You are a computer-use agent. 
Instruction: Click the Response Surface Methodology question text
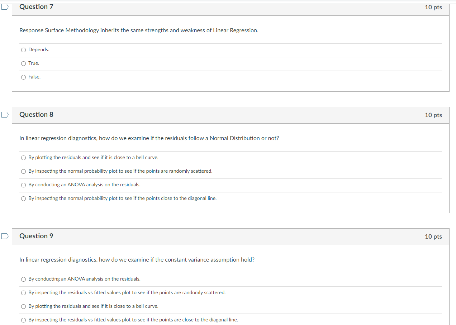(139, 30)
